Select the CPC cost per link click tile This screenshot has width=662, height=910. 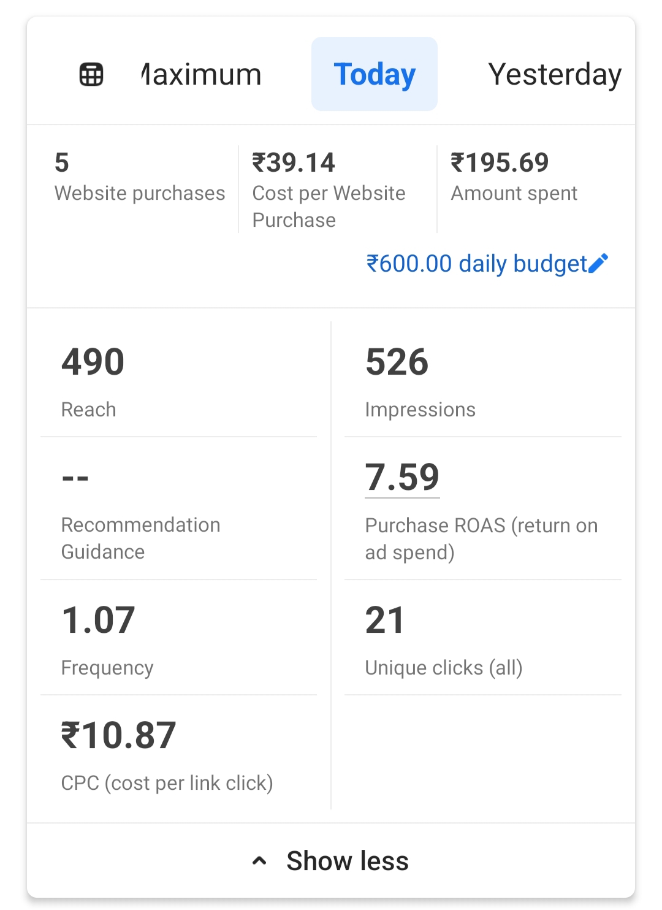point(178,754)
